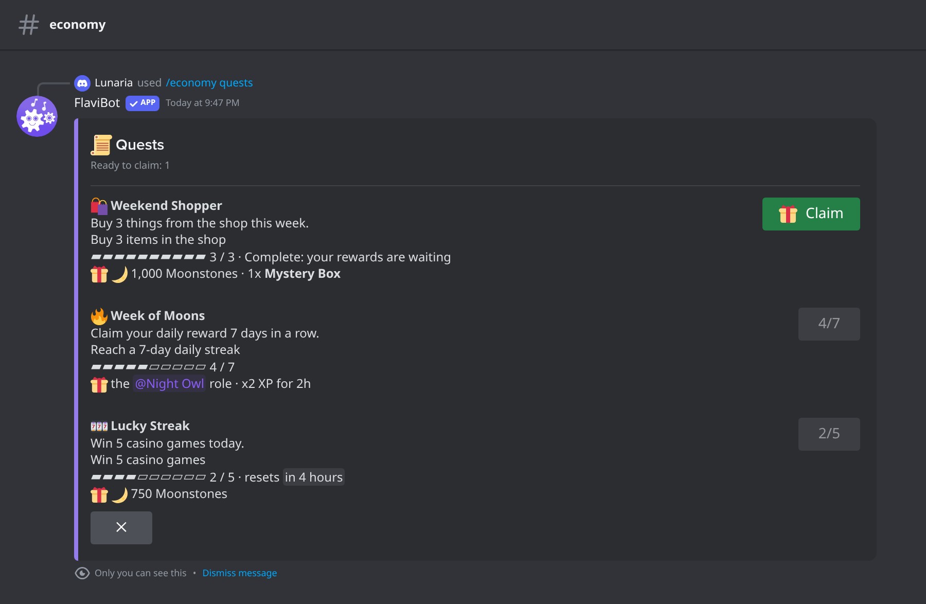Click gift emoji in Weekend Shopper rewards line
The height and width of the screenshot is (604, 926).
pyautogui.click(x=99, y=274)
